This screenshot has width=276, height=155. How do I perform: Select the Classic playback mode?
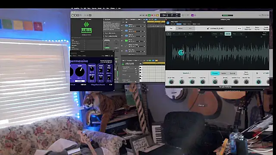click(x=215, y=34)
